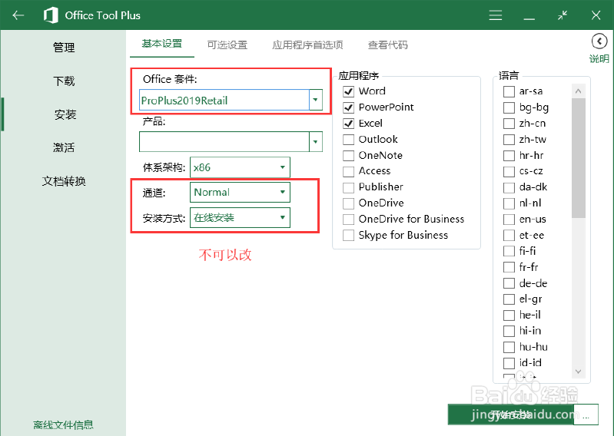This screenshot has height=436, width=614.
Task: Open the Office 套件 dropdown arrow
Action: (315, 100)
